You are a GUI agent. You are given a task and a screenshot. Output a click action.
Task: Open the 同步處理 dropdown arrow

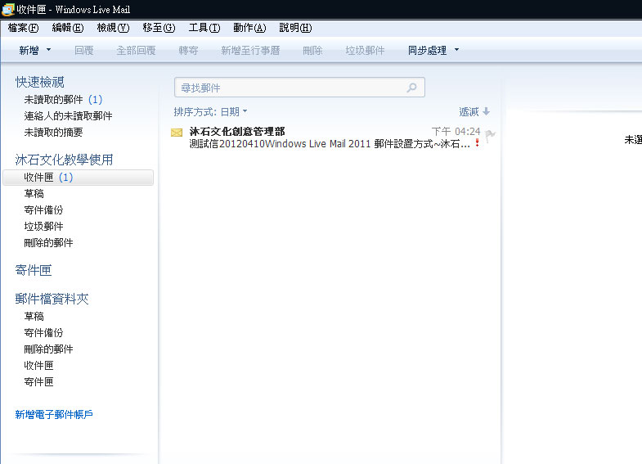coord(456,50)
